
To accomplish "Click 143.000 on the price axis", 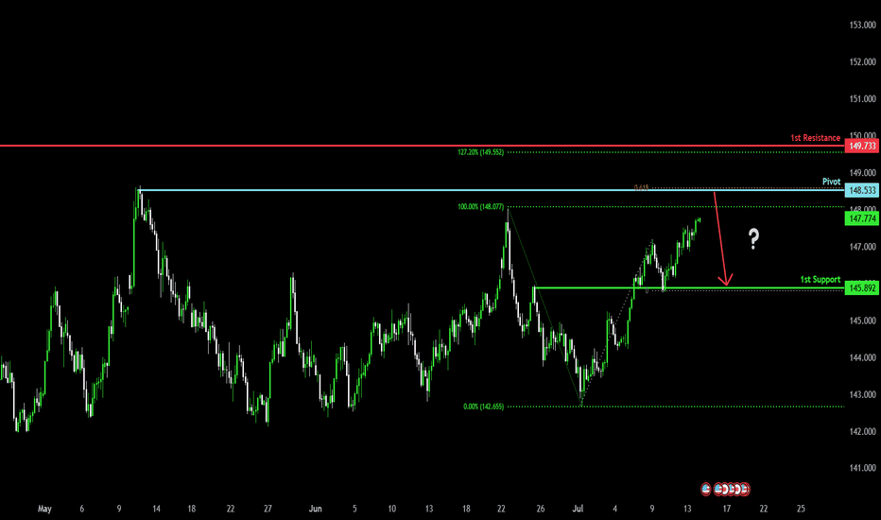I will tap(862, 394).
